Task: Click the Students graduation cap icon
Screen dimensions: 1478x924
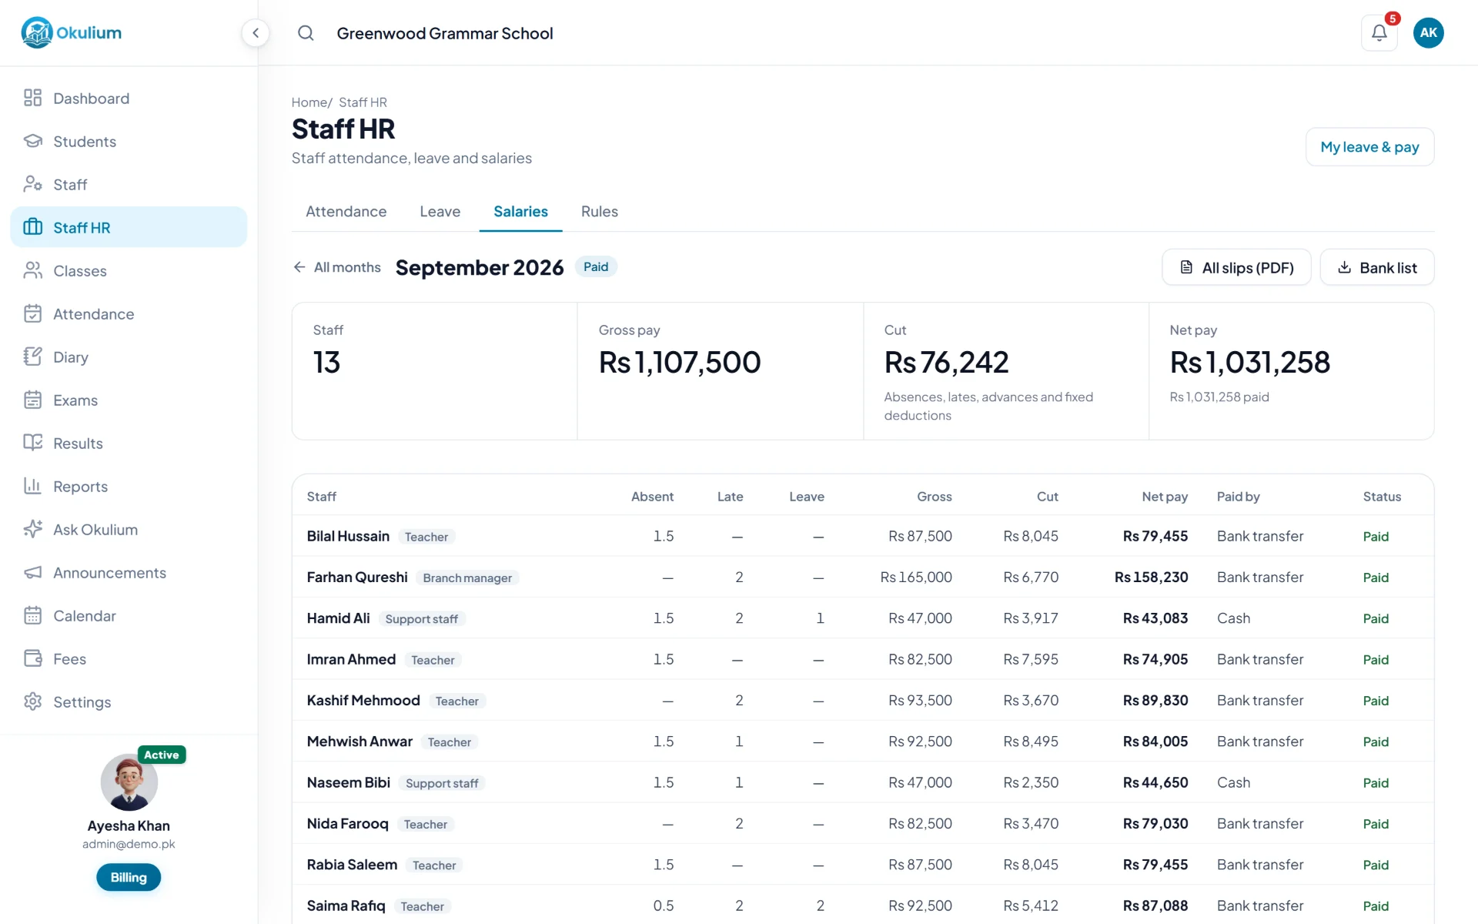Action: click(x=32, y=141)
